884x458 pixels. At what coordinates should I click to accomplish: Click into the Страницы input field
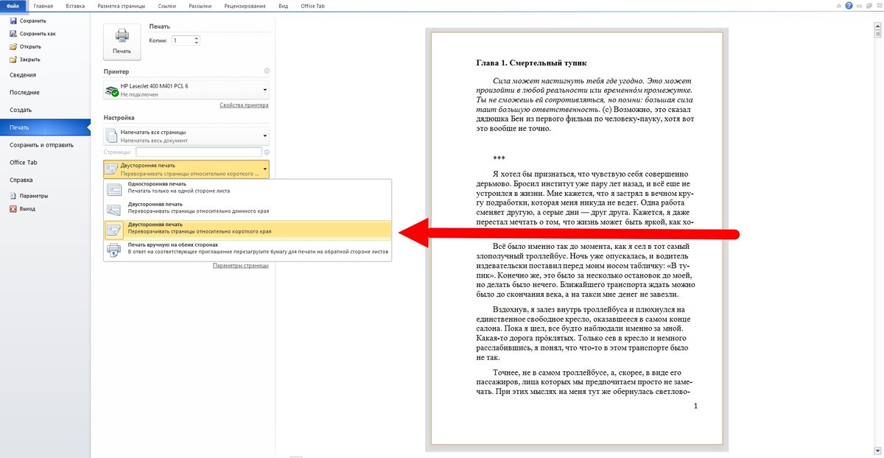198,152
